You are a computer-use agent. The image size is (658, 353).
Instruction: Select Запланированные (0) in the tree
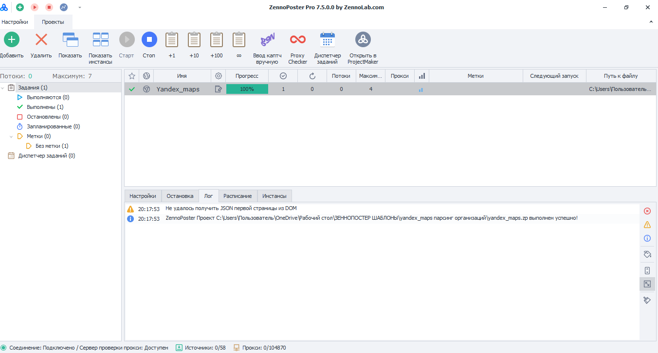point(54,126)
